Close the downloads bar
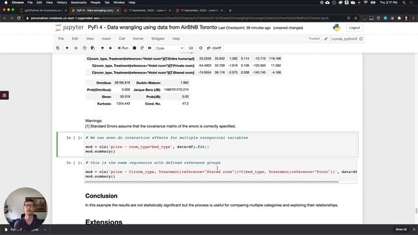The width and height of the screenshot is (418, 235). 414,229
